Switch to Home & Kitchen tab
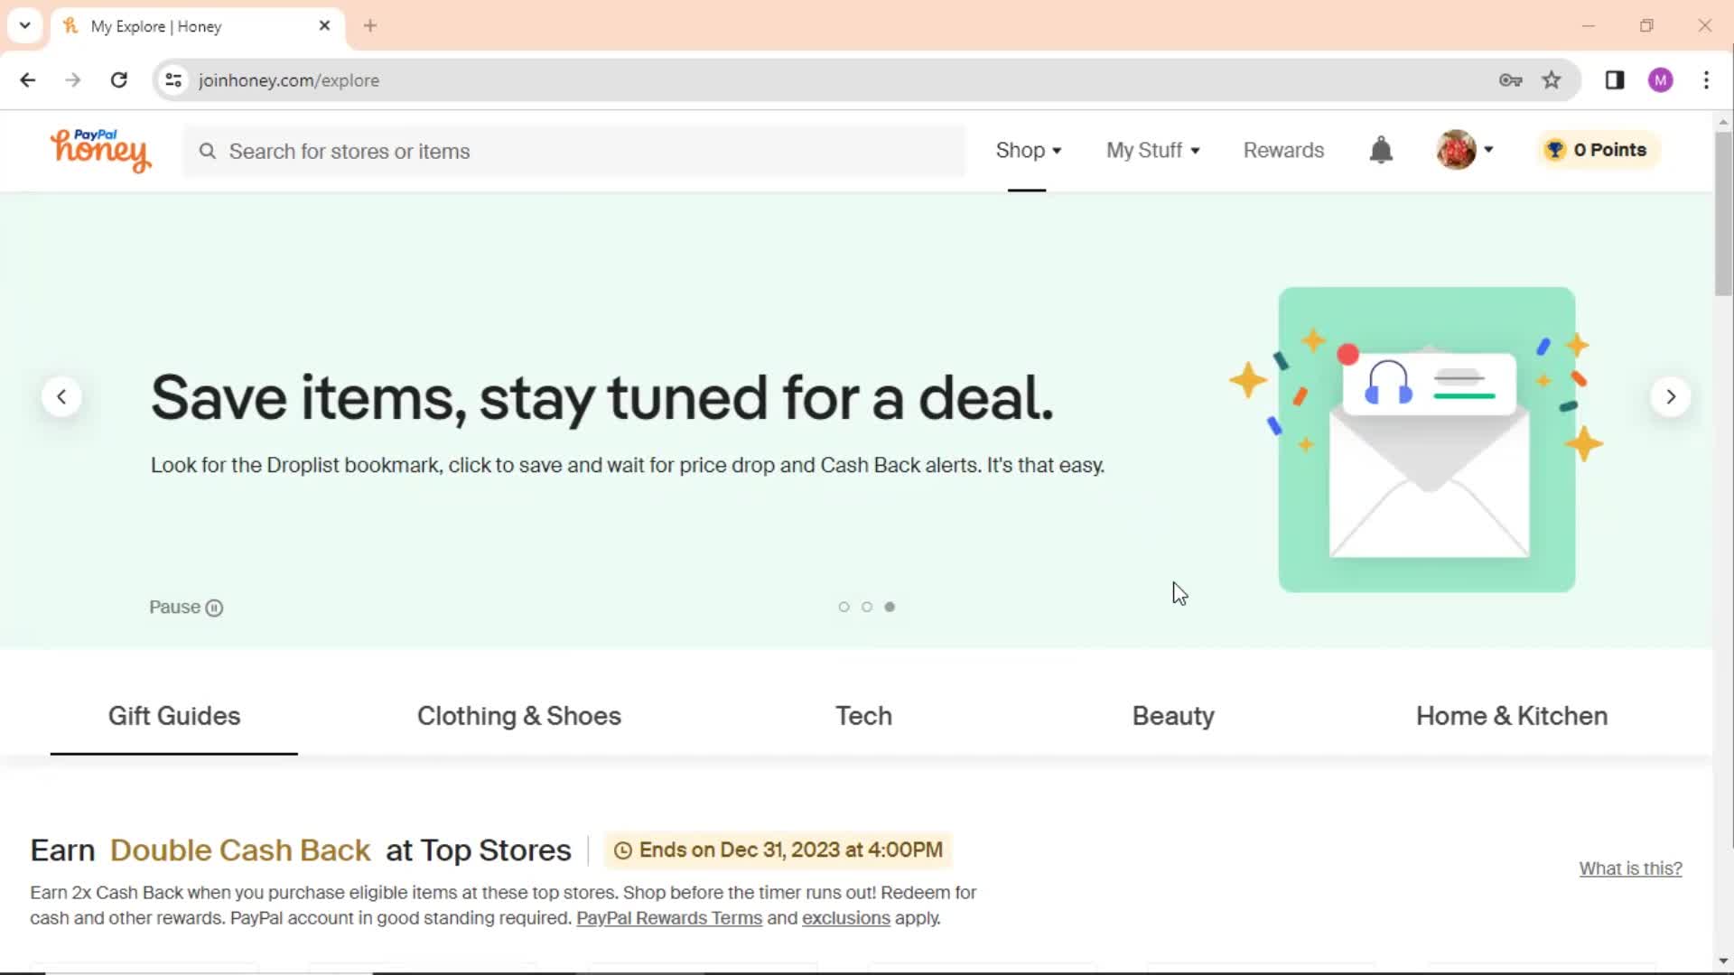 click(1512, 716)
